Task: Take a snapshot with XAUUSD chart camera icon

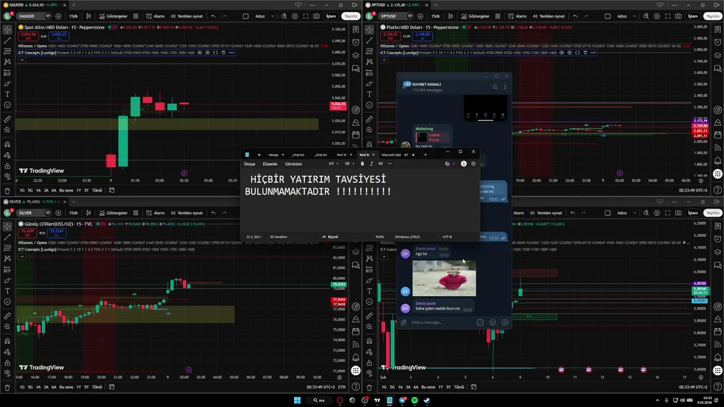Action: pyautogui.click(x=316, y=16)
